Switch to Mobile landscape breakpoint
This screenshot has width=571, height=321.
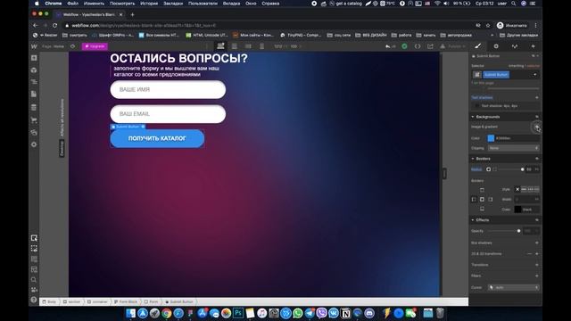pyautogui.click(x=248, y=46)
